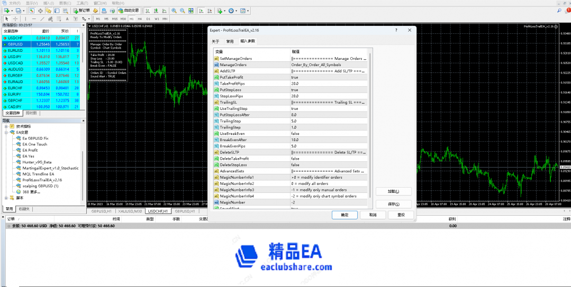571x287 pixels.
Task: Open the Strategy Tester toolbar icon
Action: pos(66,11)
